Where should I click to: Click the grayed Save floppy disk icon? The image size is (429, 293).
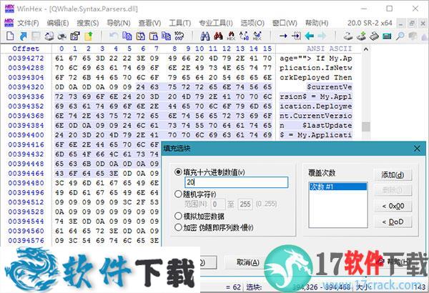pos(36,36)
